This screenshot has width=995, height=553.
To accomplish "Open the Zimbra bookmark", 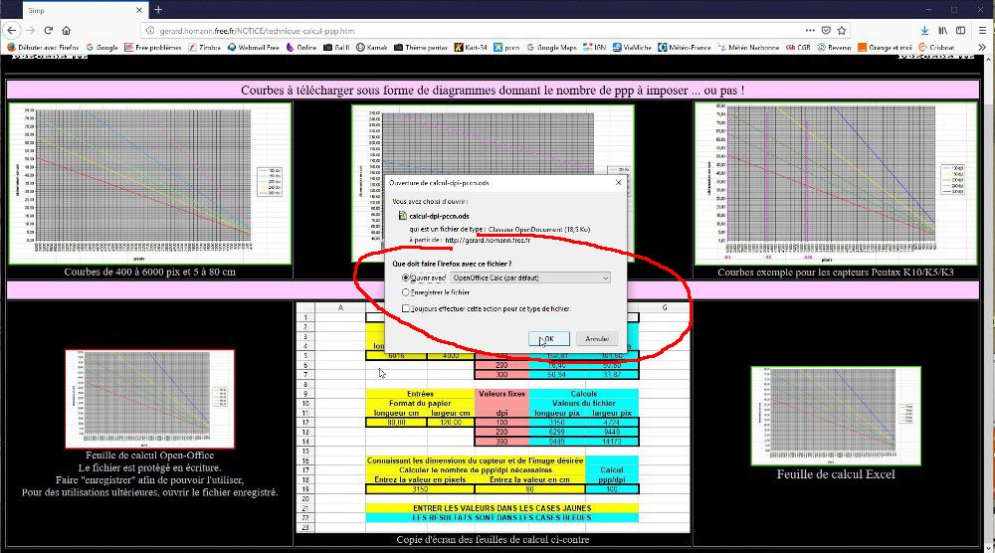I will point(204,47).
